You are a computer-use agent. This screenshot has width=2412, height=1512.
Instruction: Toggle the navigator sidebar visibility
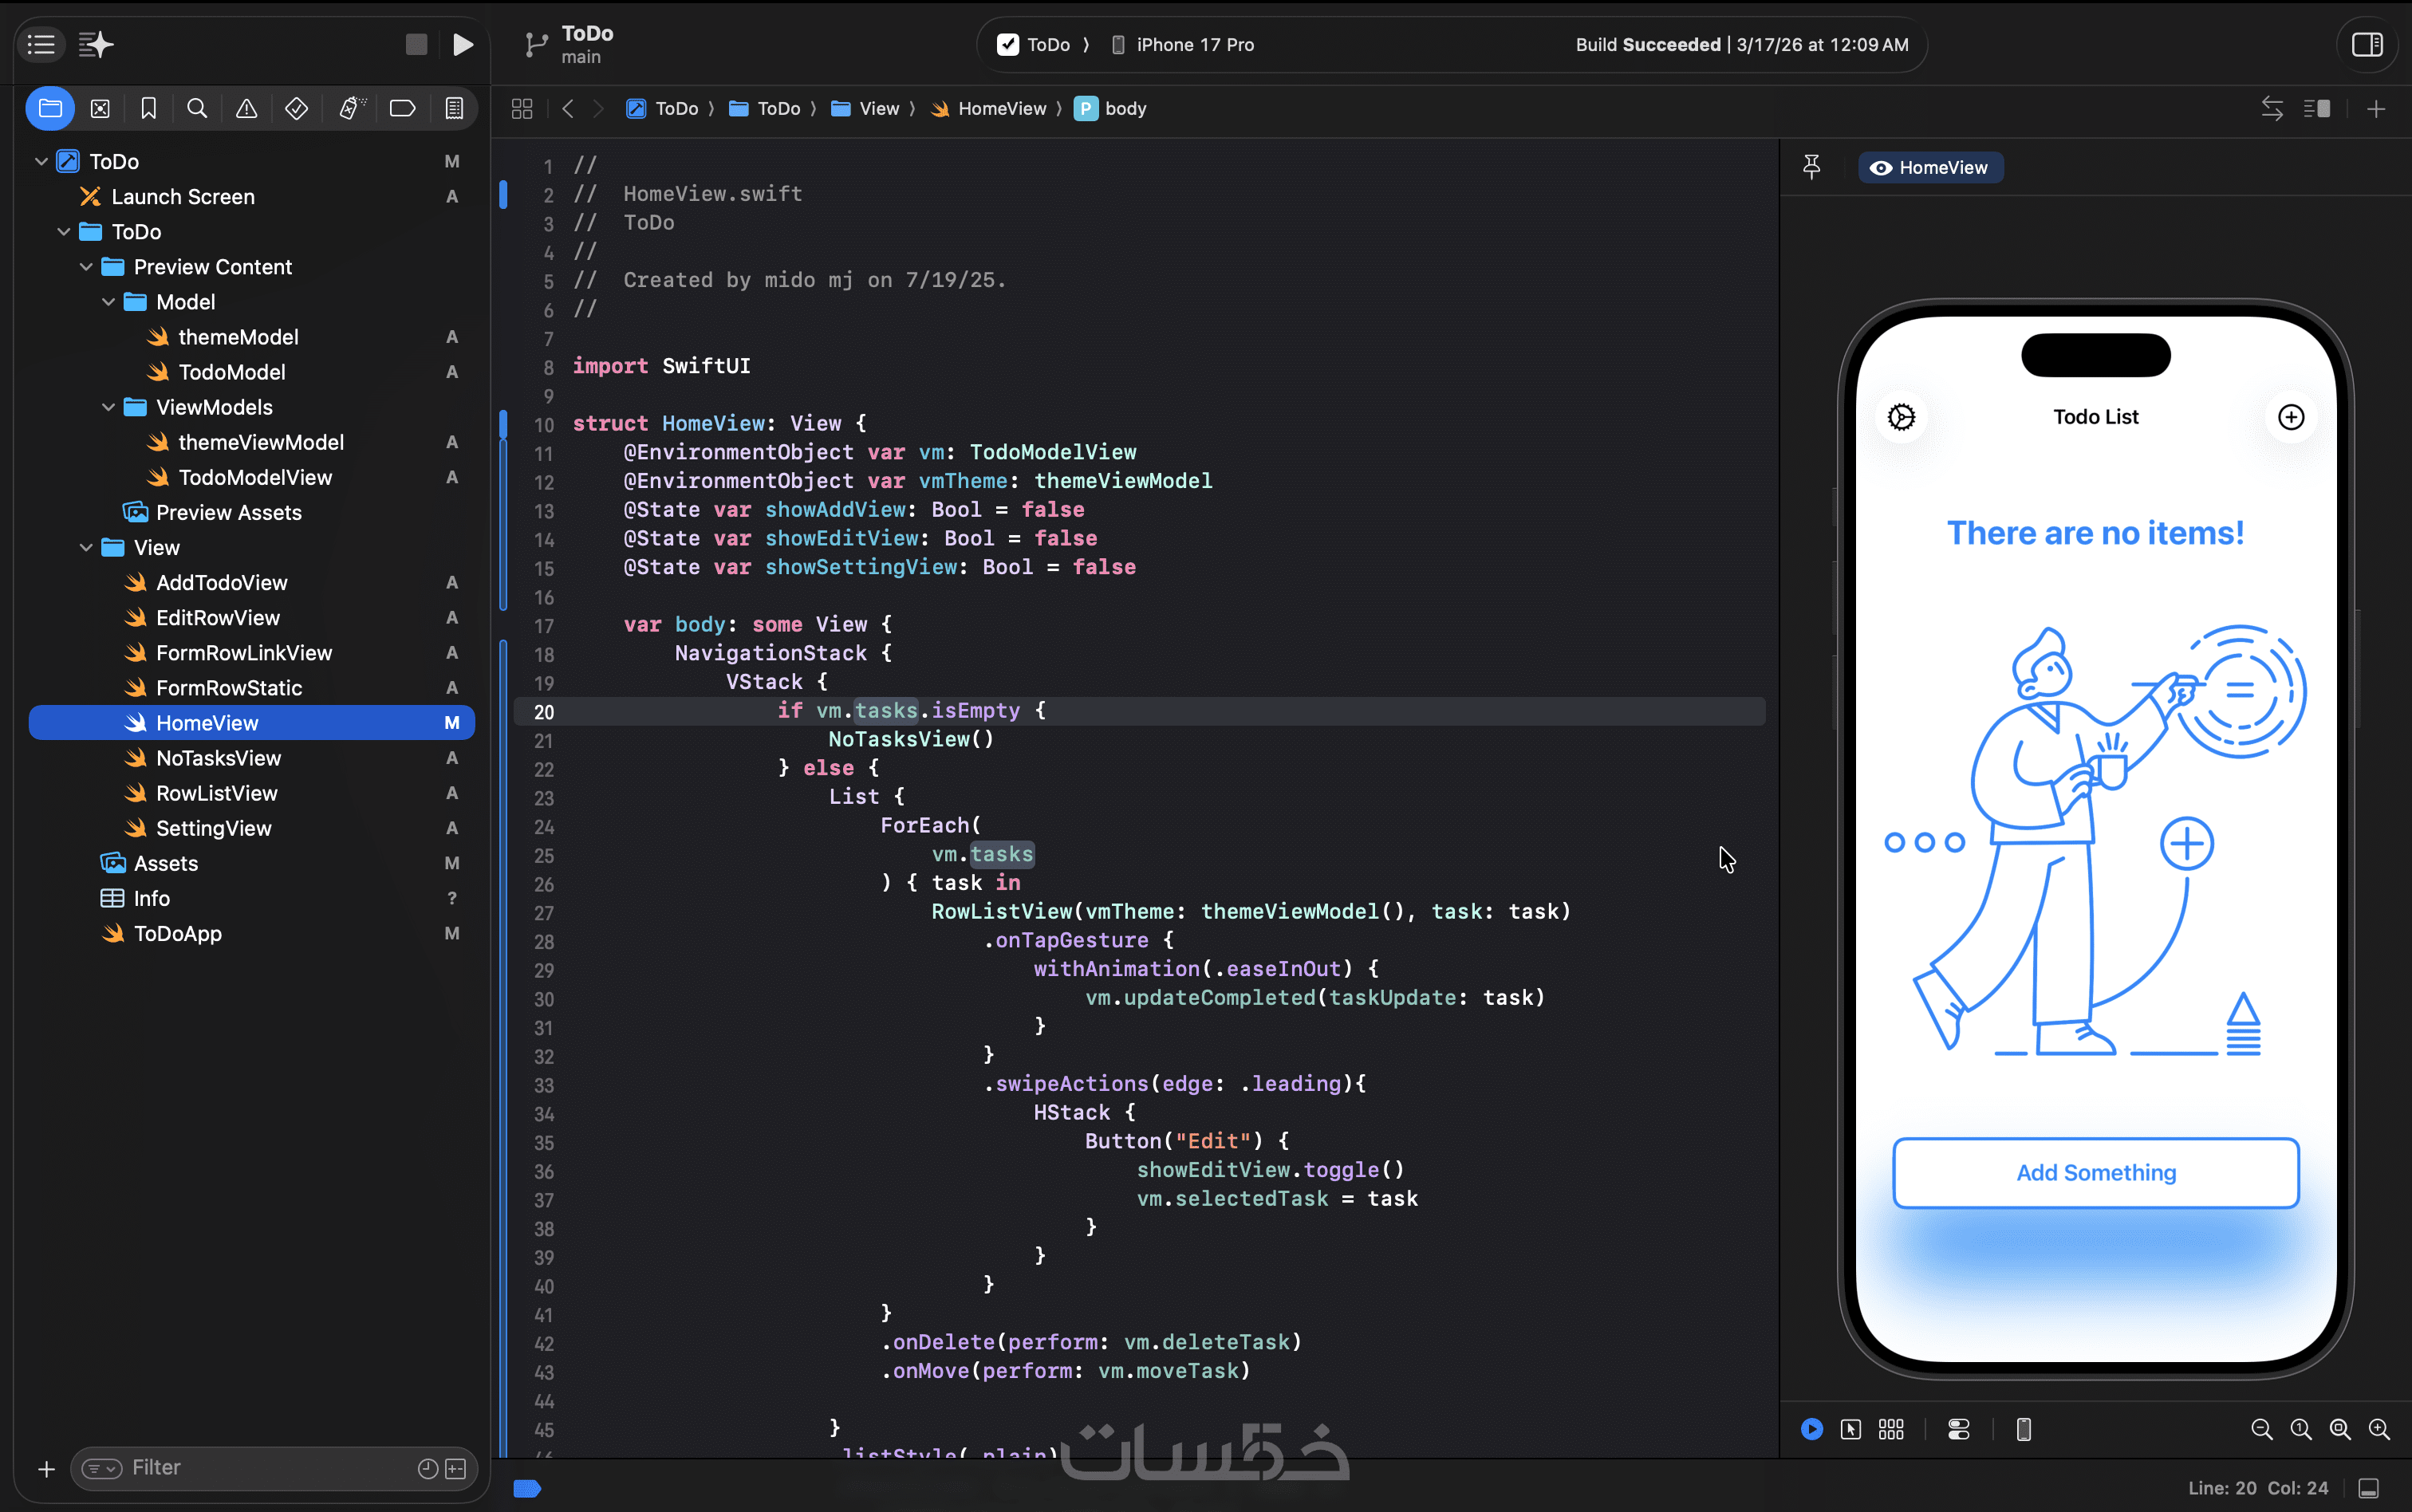click(41, 44)
